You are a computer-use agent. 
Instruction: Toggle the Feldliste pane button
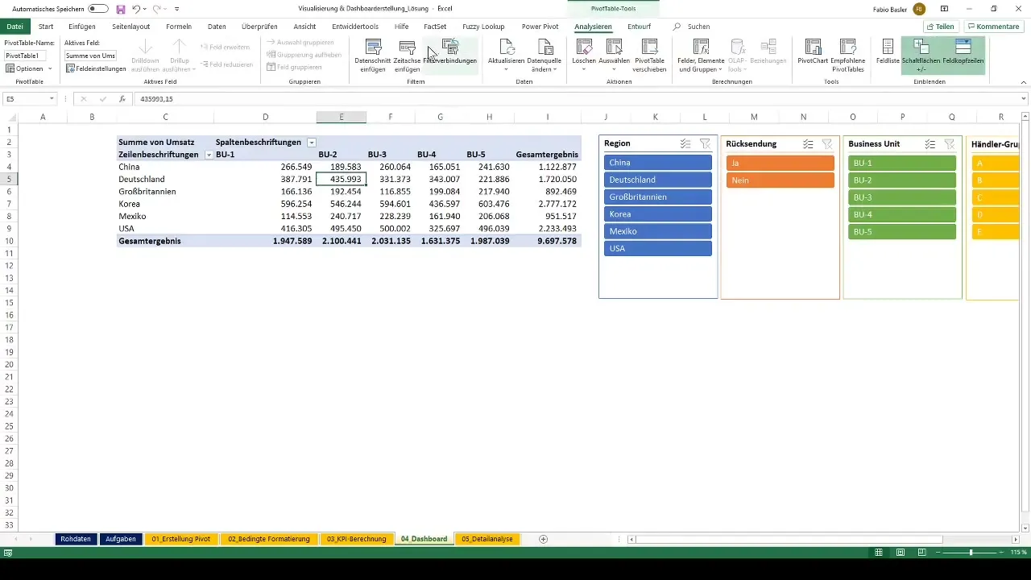[x=888, y=52]
